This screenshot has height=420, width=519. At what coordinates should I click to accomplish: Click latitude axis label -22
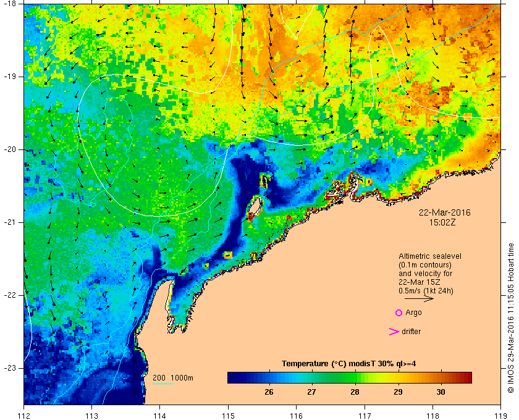9,295
